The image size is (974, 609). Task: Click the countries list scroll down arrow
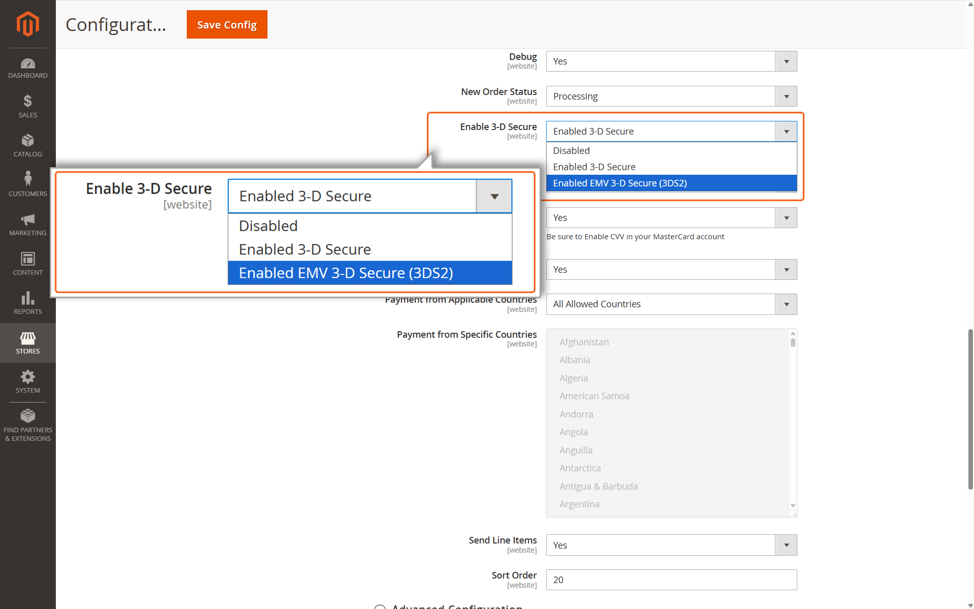(793, 505)
